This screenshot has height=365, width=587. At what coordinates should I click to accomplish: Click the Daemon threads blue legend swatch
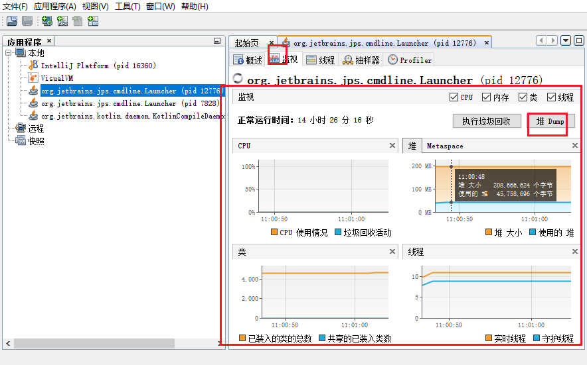click(x=537, y=338)
